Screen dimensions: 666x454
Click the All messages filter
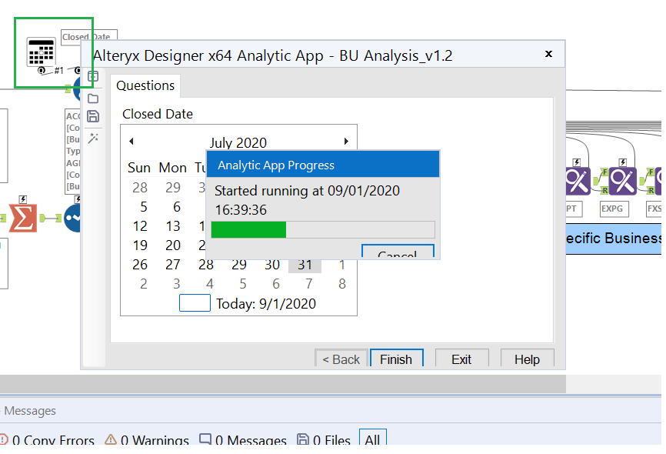(x=372, y=438)
